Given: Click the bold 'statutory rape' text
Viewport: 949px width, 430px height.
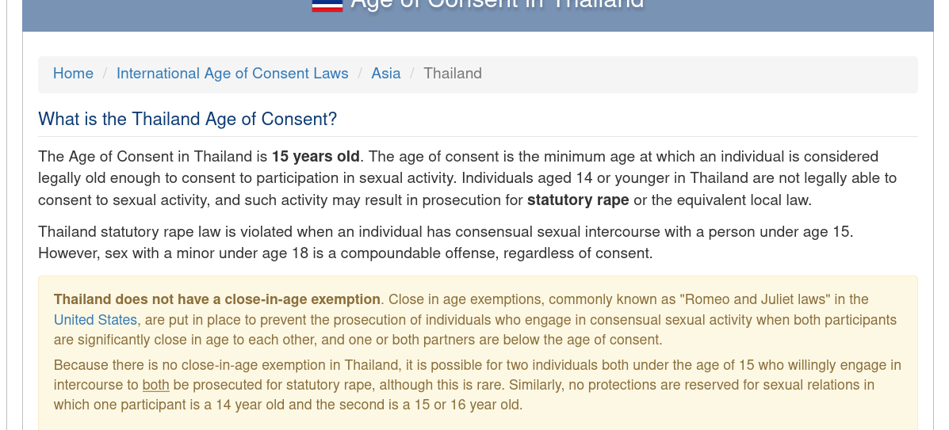Looking at the screenshot, I should 578,200.
